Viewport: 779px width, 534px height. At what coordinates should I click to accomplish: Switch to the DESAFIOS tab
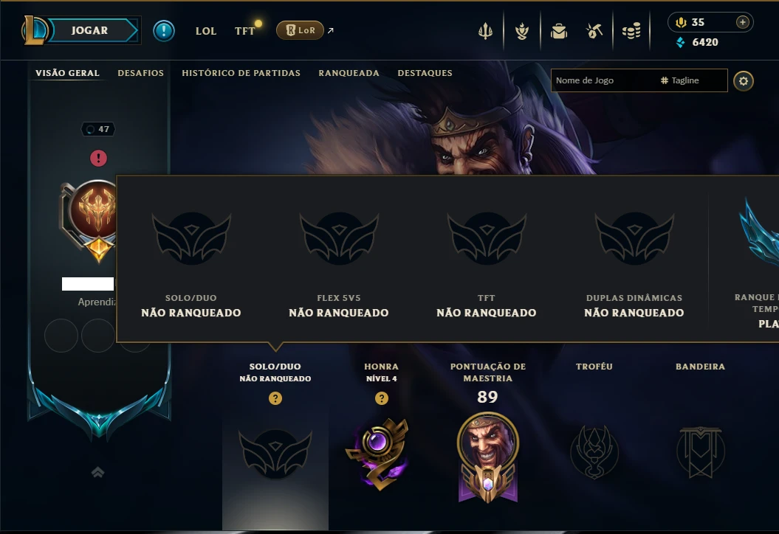tap(140, 73)
